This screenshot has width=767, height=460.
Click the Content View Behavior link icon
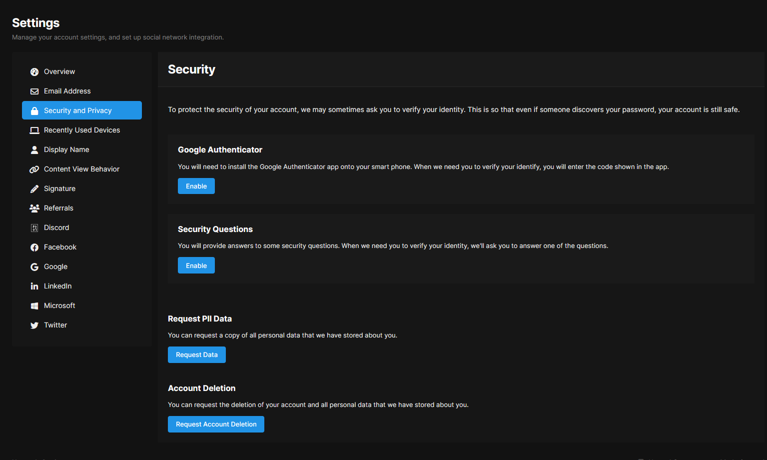click(x=34, y=169)
